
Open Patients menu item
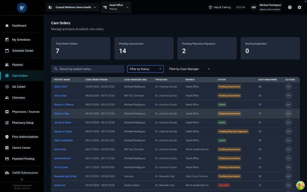tap(22, 65)
